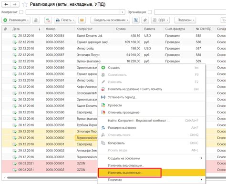Click the magnifier icon beside Расширенный поиск
The image size is (226, 184).
tap(103, 128)
